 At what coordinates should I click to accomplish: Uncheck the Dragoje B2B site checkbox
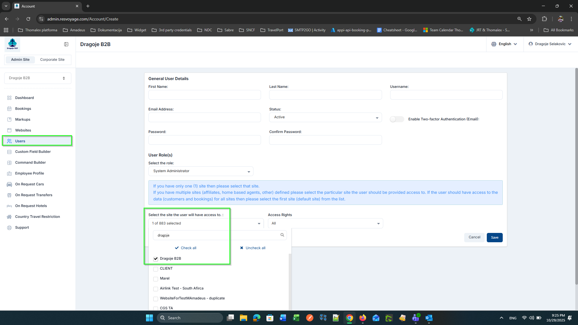coord(156,259)
